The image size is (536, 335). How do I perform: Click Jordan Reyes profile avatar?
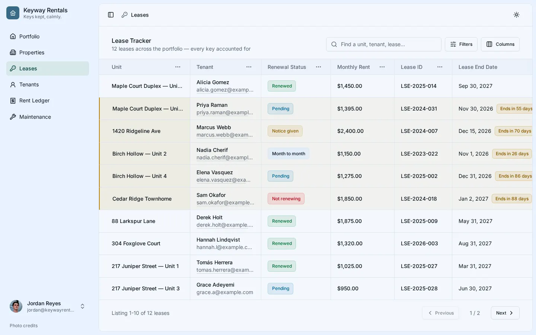[x=16, y=306]
